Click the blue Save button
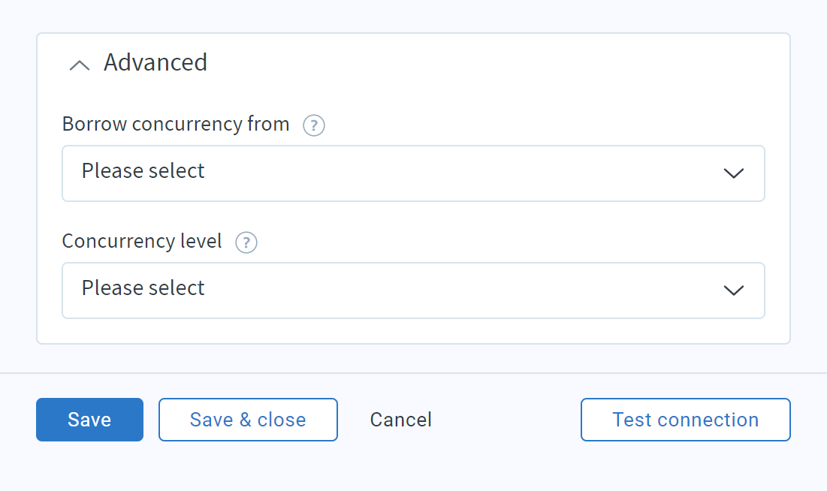827x491 pixels. pos(89,420)
